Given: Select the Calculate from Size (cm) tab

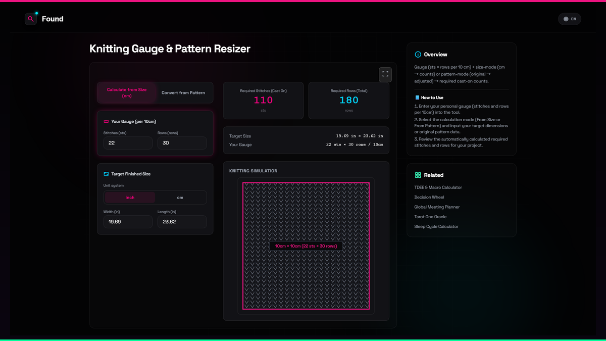Looking at the screenshot, I should (x=127, y=92).
